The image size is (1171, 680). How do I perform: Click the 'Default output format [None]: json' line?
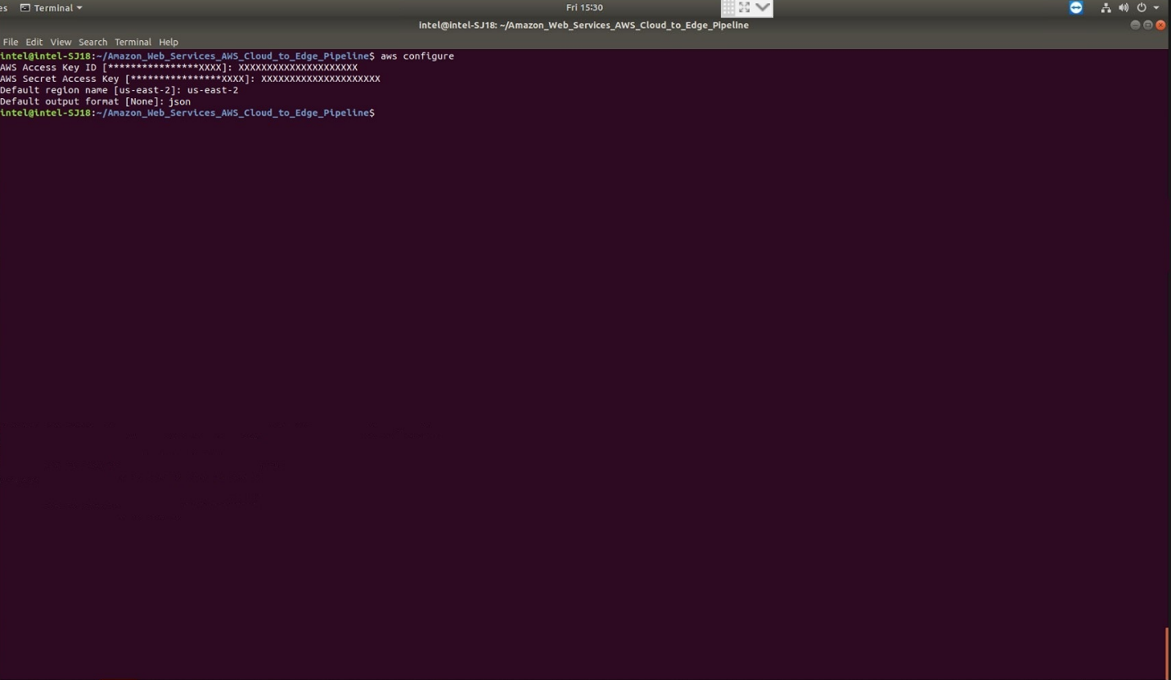pos(95,101)
